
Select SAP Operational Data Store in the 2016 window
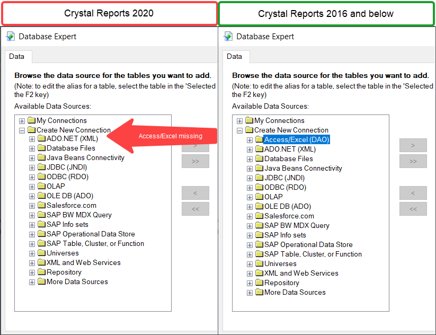(308, 244)
